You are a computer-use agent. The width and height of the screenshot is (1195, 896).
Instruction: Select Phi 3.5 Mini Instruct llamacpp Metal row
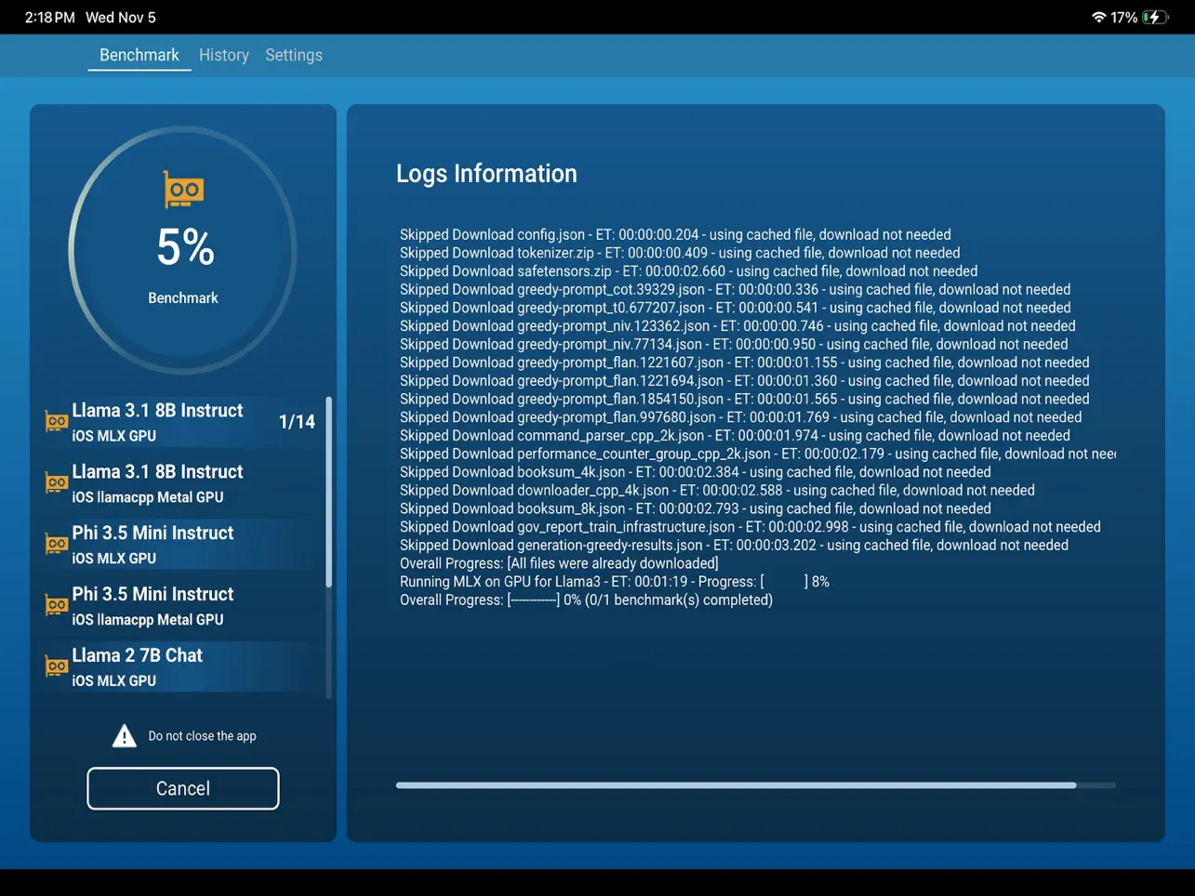click(x=183, y=606)
